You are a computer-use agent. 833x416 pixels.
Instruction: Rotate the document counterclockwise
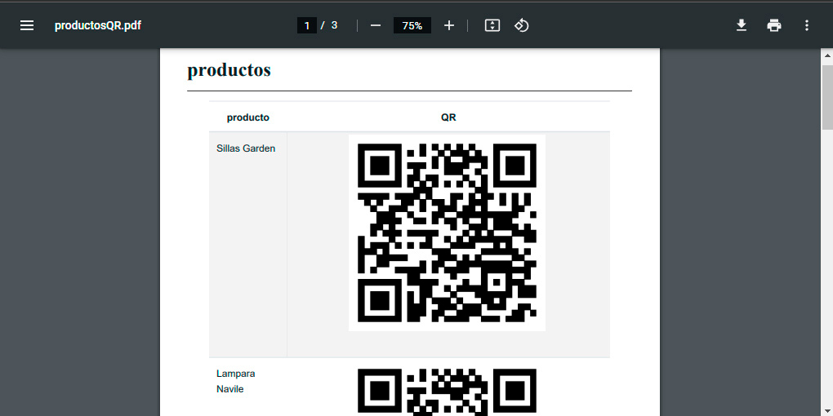pyautogui.click(x=522, y=25)
